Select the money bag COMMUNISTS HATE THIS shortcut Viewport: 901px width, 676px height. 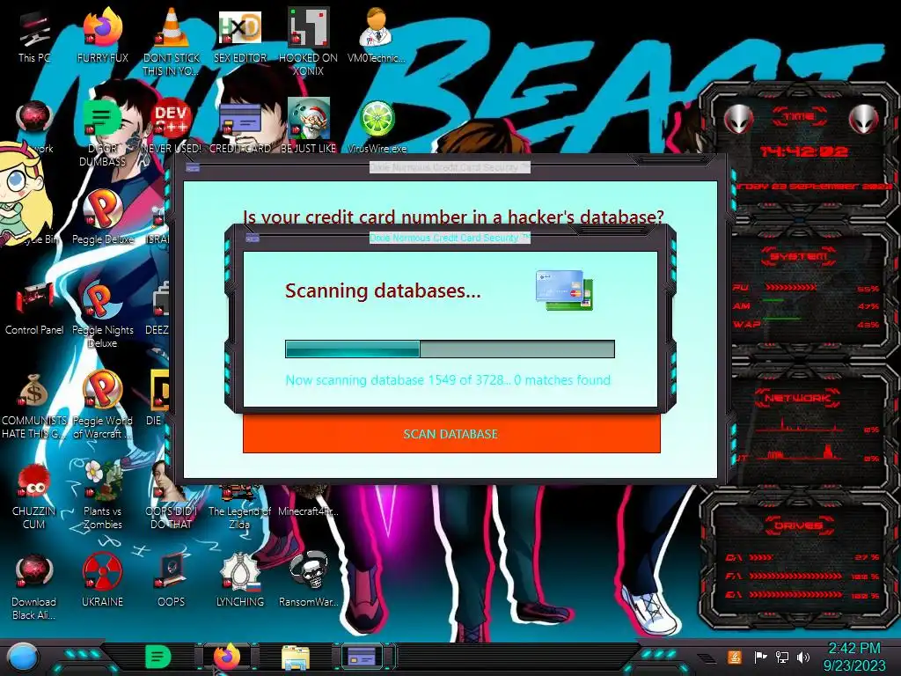34,405
